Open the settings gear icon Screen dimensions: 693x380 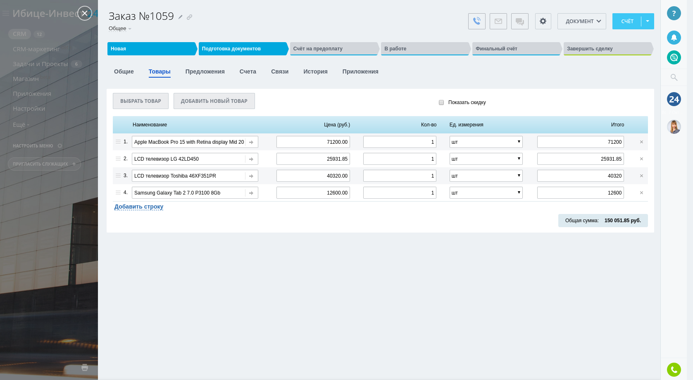543,21
